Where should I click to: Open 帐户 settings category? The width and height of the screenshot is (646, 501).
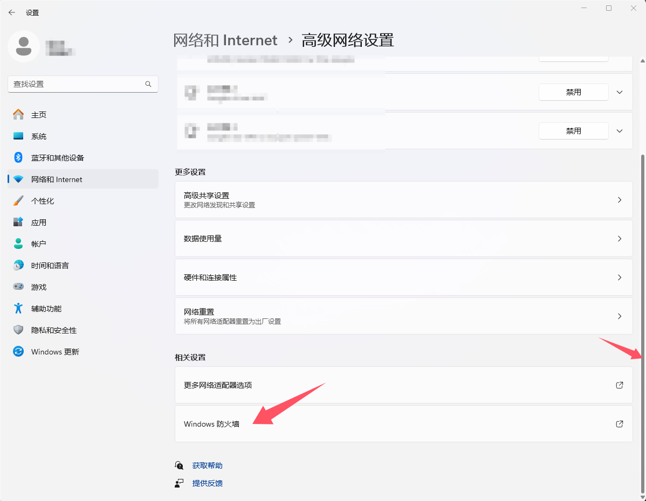tap(83, 243)
